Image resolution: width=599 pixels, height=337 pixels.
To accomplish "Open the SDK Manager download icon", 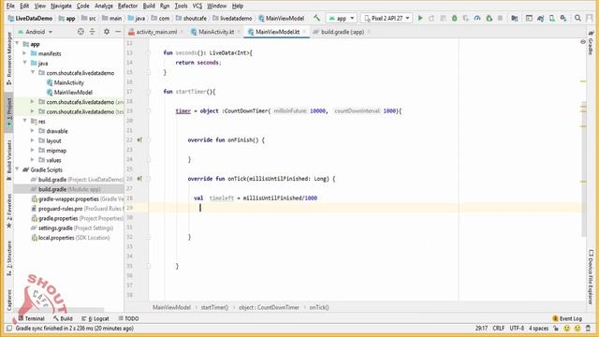I will (563, 18).
